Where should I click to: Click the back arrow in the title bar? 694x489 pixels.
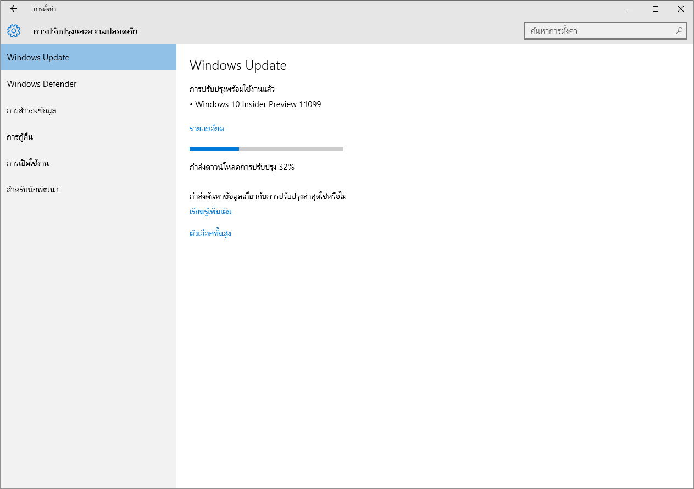click(14, 9)
